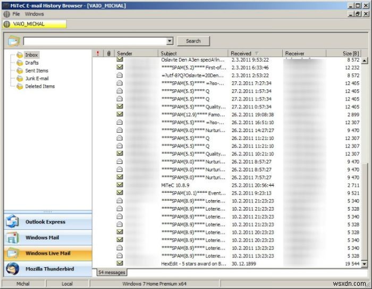Image resolution: width=372 pixels, height=289 pixels.
Task: Click the size value 19 544
Action: [352, 263]
